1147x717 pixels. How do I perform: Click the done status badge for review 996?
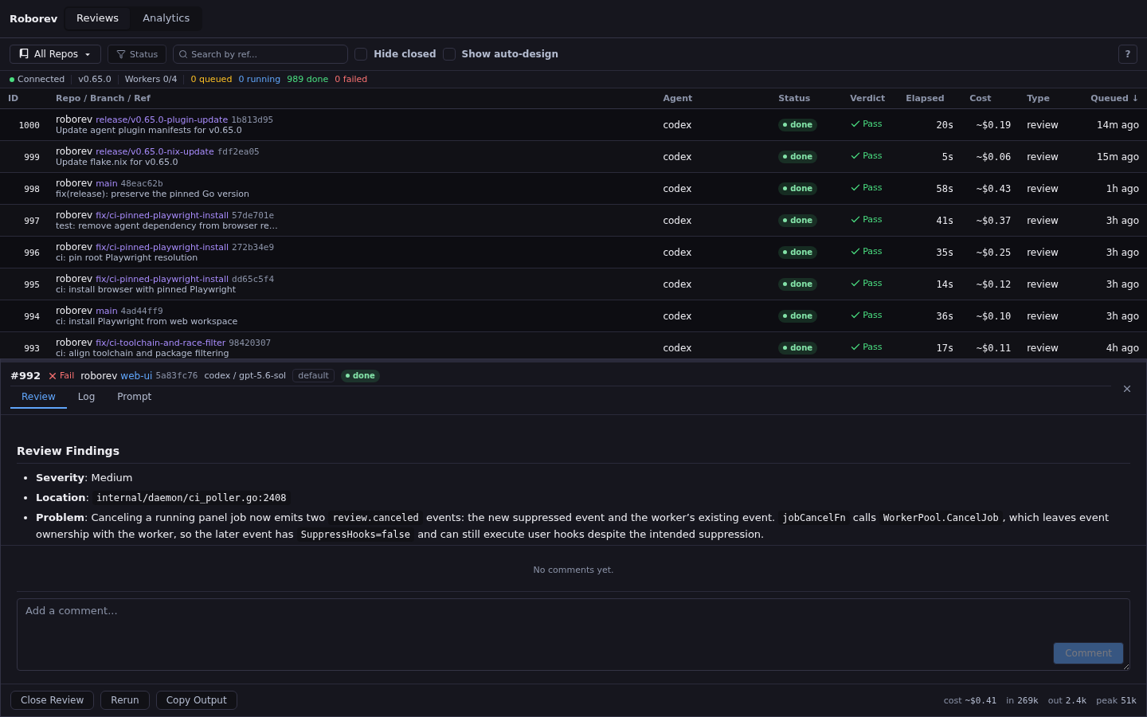point(797,253)
